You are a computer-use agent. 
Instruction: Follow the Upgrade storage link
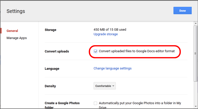click(105, 34)
